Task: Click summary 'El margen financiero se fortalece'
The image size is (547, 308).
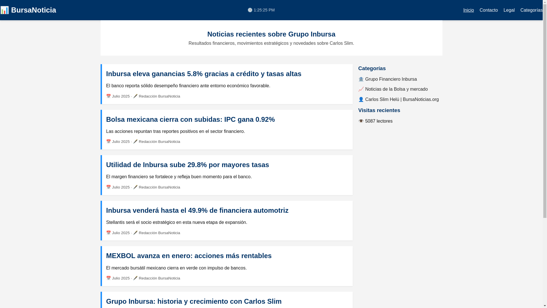Action: pos(179,177)
